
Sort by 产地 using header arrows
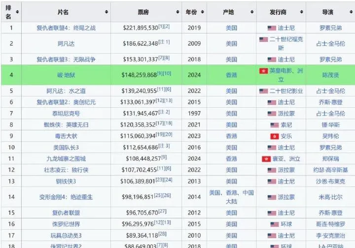pos(251,12)
